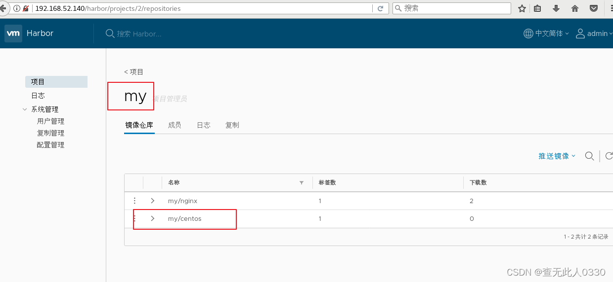613x282 pixels.
Task: Open the 推送镜像 dropdown
Action: [x=557, y=156]
